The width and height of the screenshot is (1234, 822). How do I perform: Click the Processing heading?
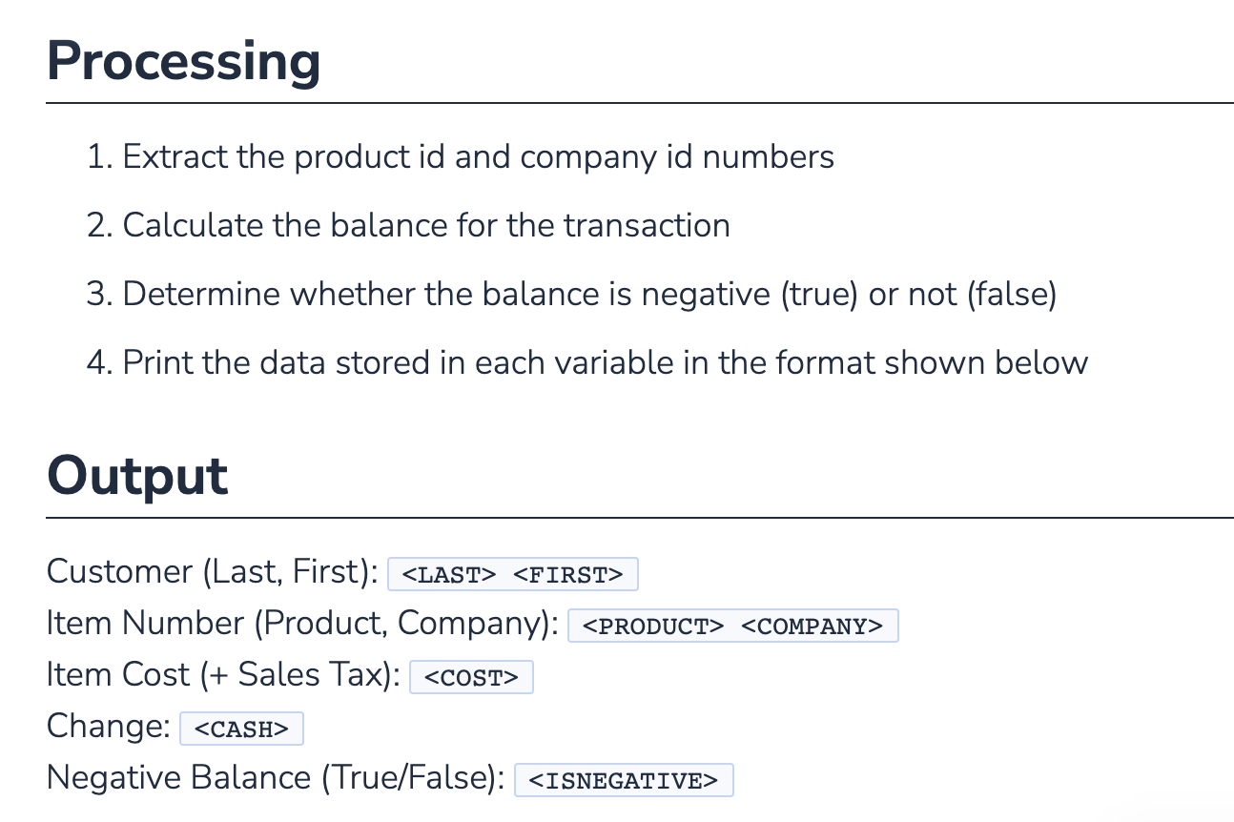pyautogui.click(x=183, y=61)
